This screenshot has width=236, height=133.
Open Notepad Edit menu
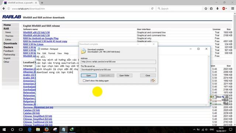pos(44,53)
